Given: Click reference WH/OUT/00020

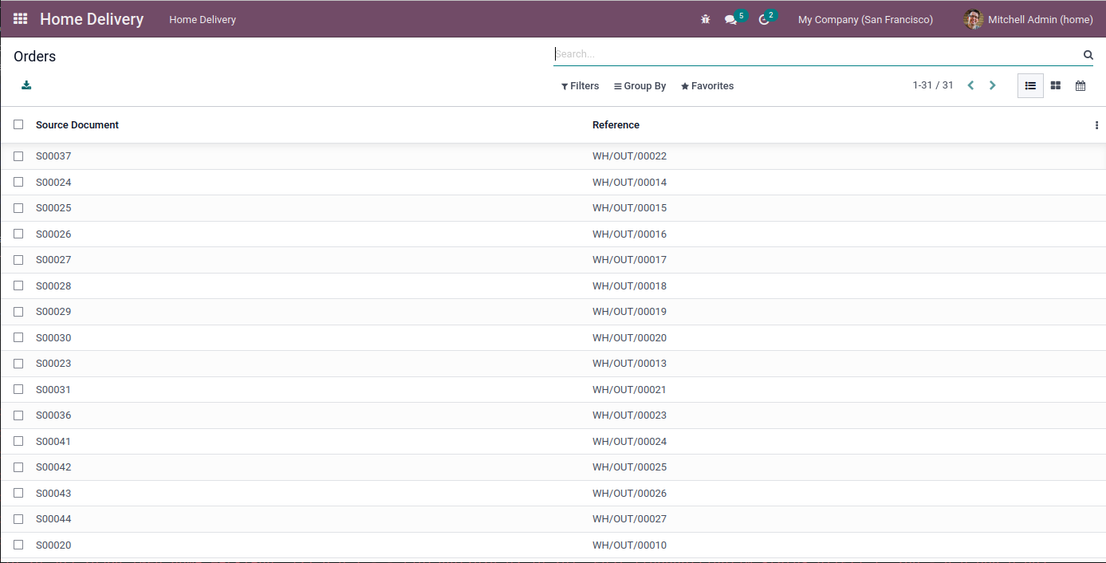Looking at the screenshot, I should click(x=629, y=338).
